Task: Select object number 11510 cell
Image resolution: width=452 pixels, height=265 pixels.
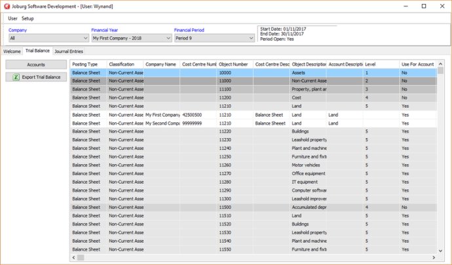Action: [235, 215]
